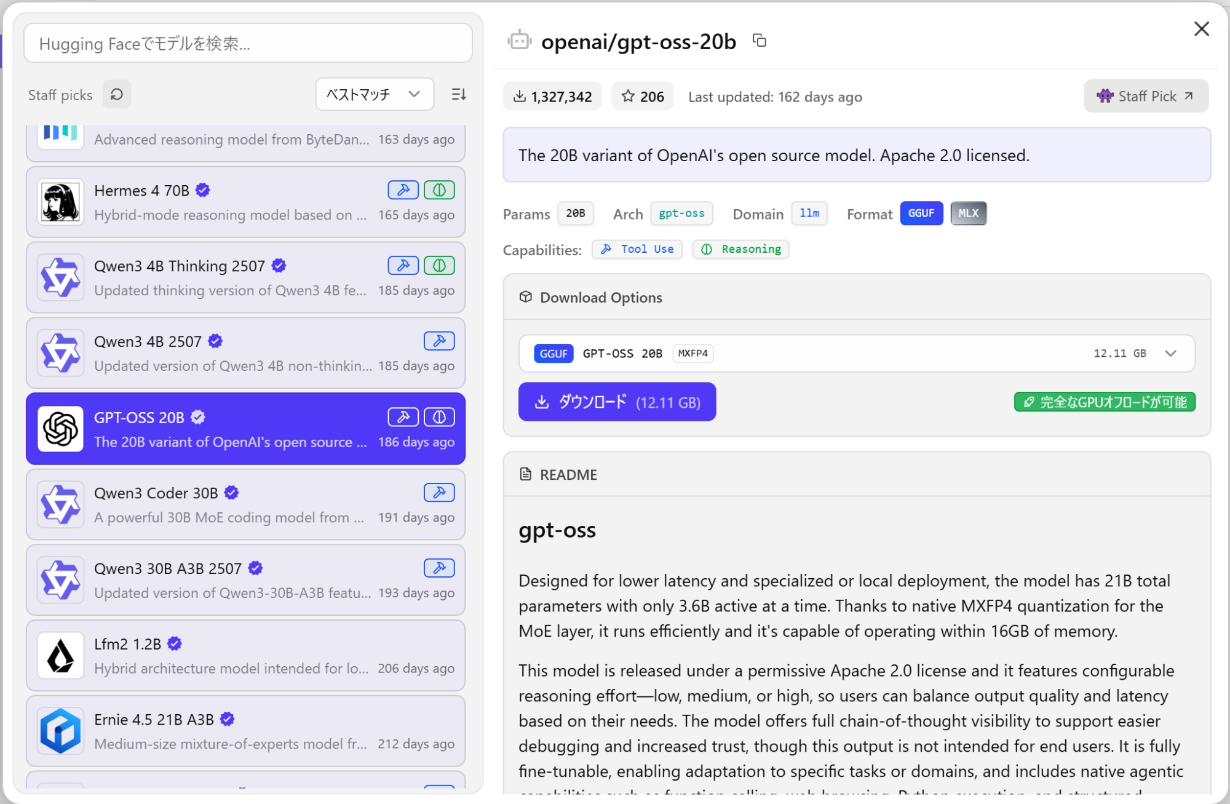Expand the GPT-OSS 20B MXFP4 download option

click(x=1170, y=354)
